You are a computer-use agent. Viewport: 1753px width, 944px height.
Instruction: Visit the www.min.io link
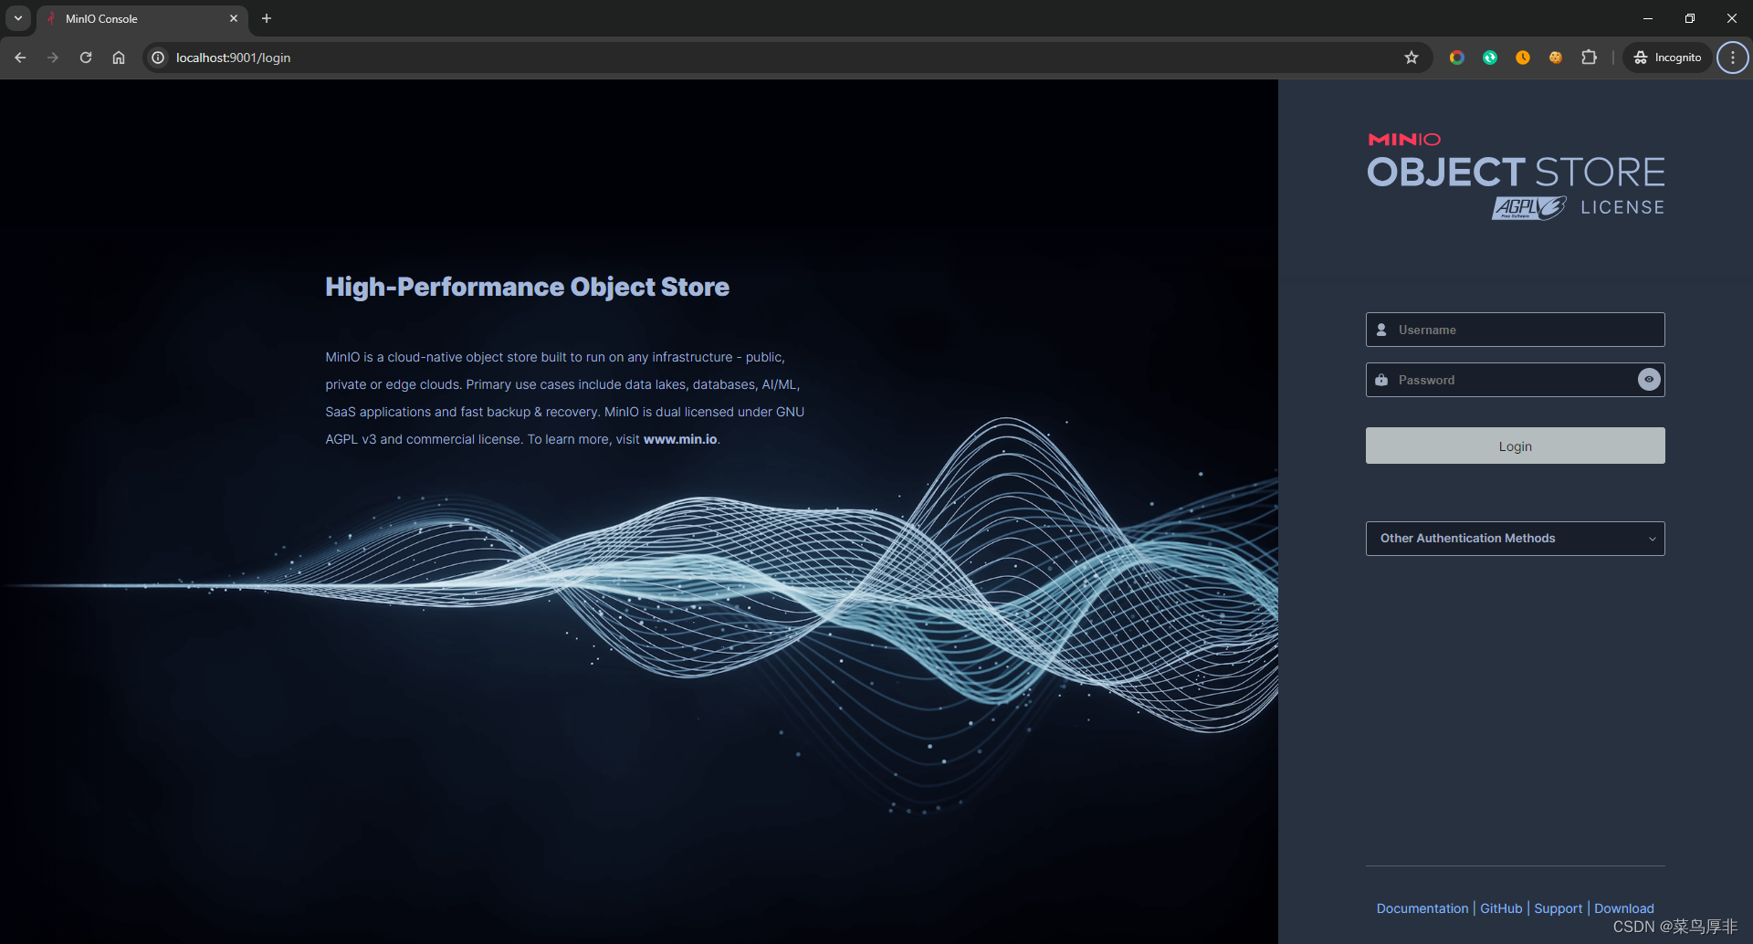click(x=680, y=439)
